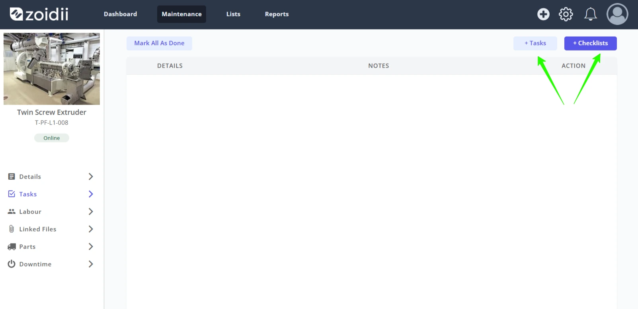
Task: Switch to the Dashboard tab
Action: pyautogui.click(x=120, y=14)
